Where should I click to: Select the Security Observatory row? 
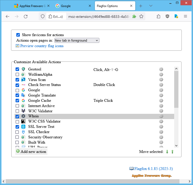[94, 137]
